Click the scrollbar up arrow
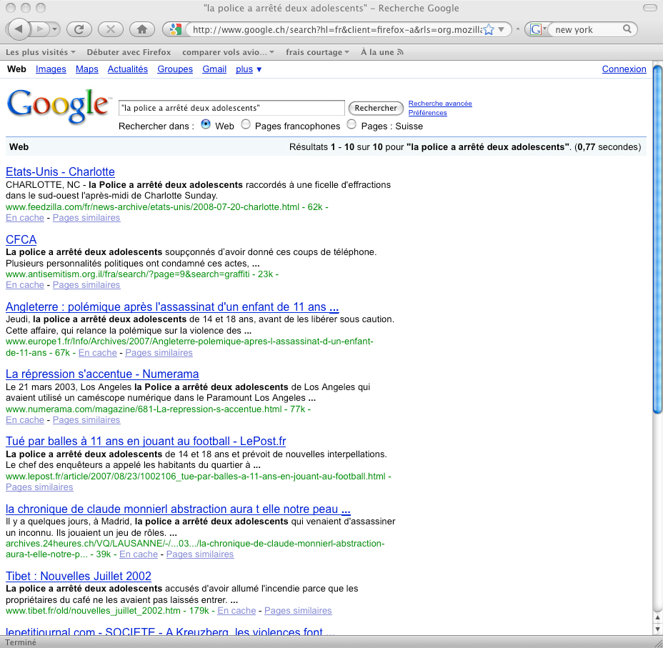The width and height of the screenshot is (663, 648). pyautogui.click(x=657, y=619)
